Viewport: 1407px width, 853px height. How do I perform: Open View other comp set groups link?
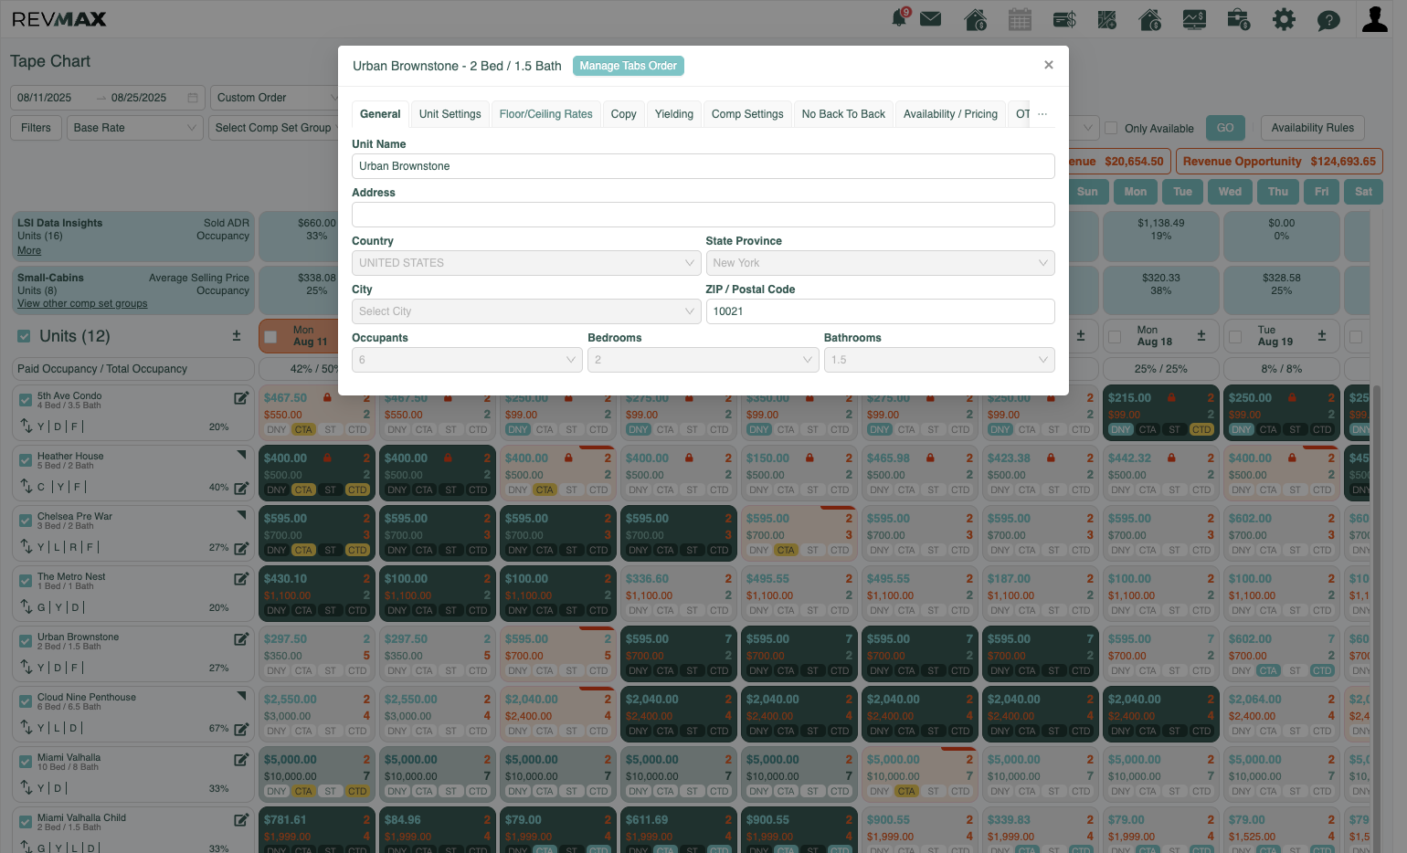[82, 303]
